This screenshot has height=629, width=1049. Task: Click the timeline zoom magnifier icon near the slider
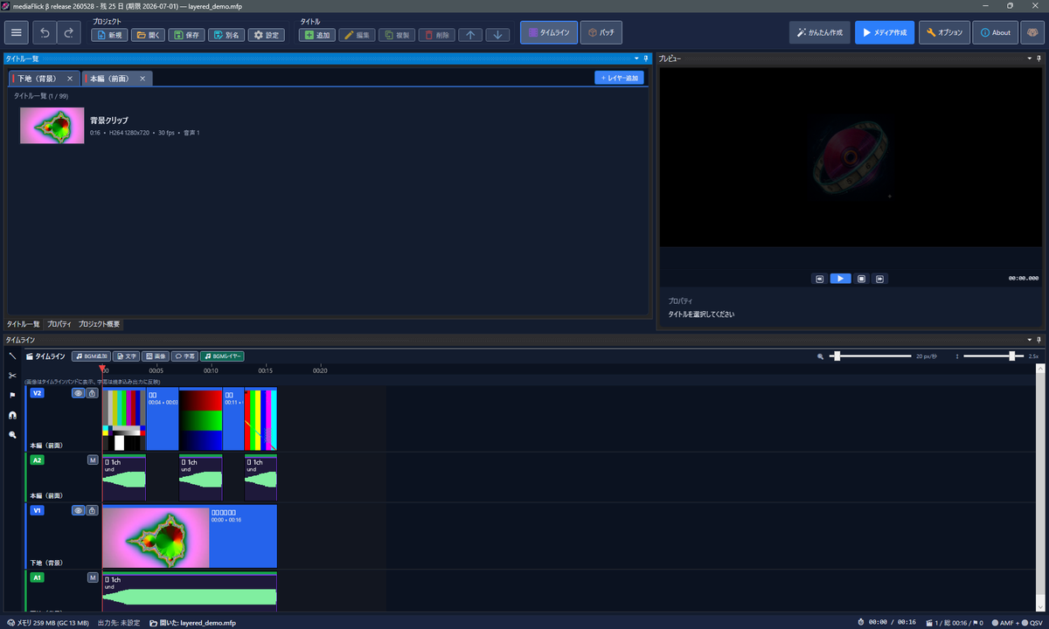[820, 356]
